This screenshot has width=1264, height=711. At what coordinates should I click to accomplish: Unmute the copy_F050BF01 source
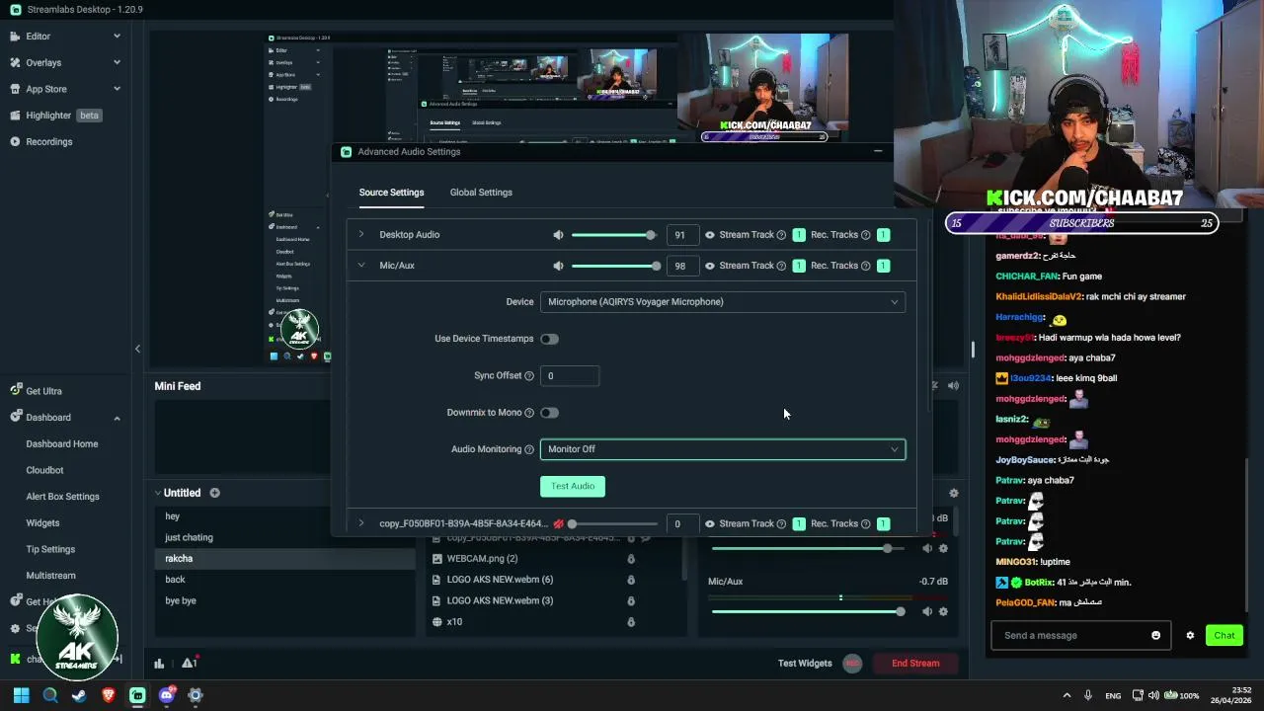click(558, 523)
